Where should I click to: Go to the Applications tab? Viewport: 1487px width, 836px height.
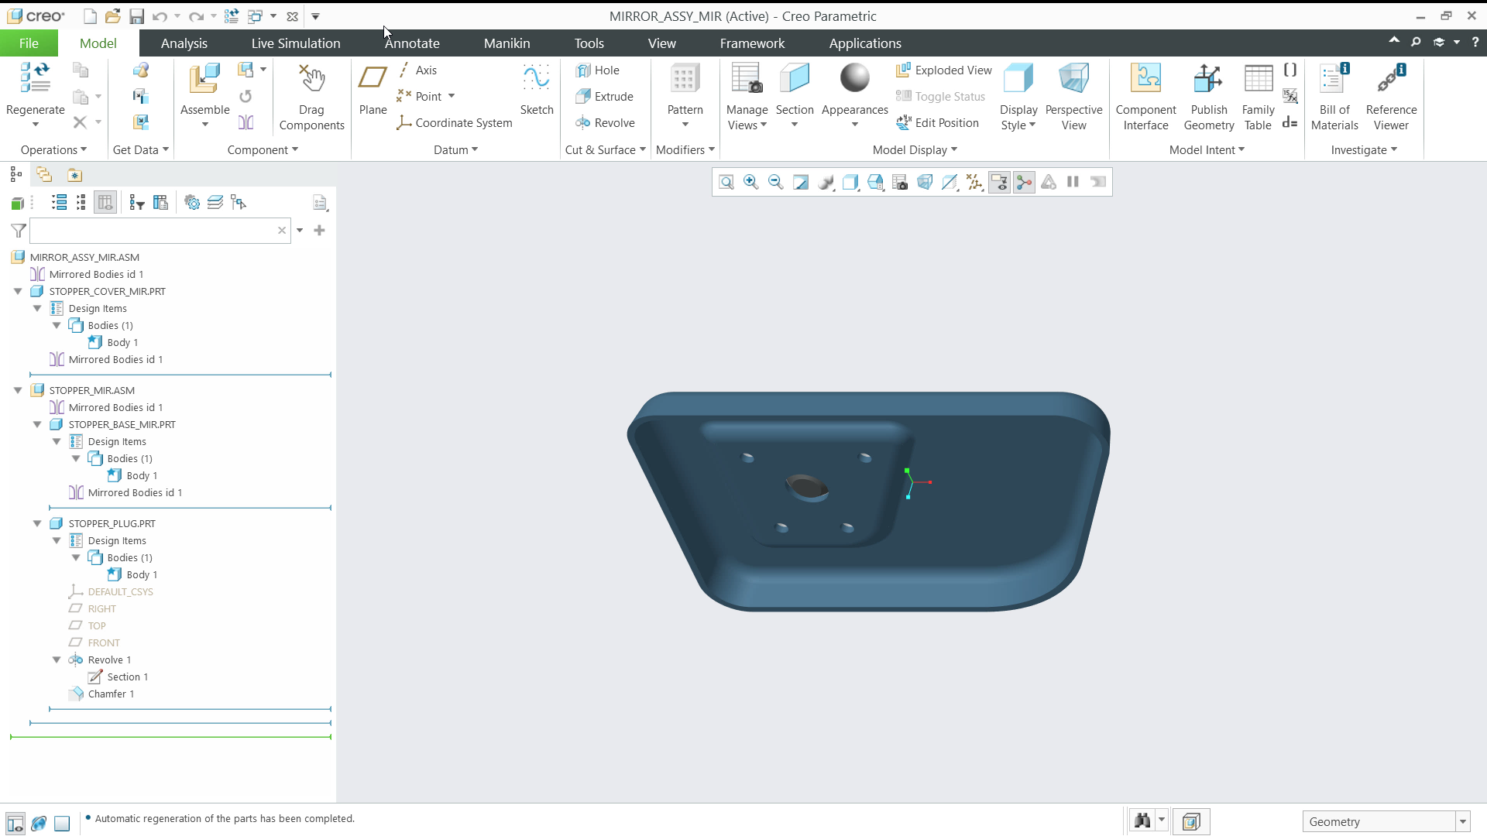tap(865, 43)
